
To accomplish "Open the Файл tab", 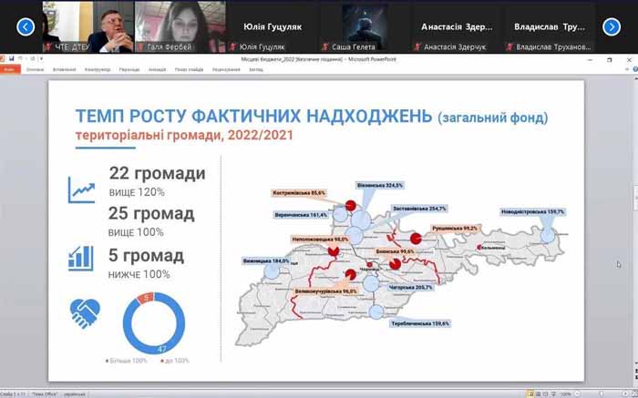I will coord(10,69).
